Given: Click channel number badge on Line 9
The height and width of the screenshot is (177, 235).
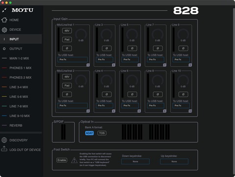Looking at the screenshot, I should [x=190, y=65].
